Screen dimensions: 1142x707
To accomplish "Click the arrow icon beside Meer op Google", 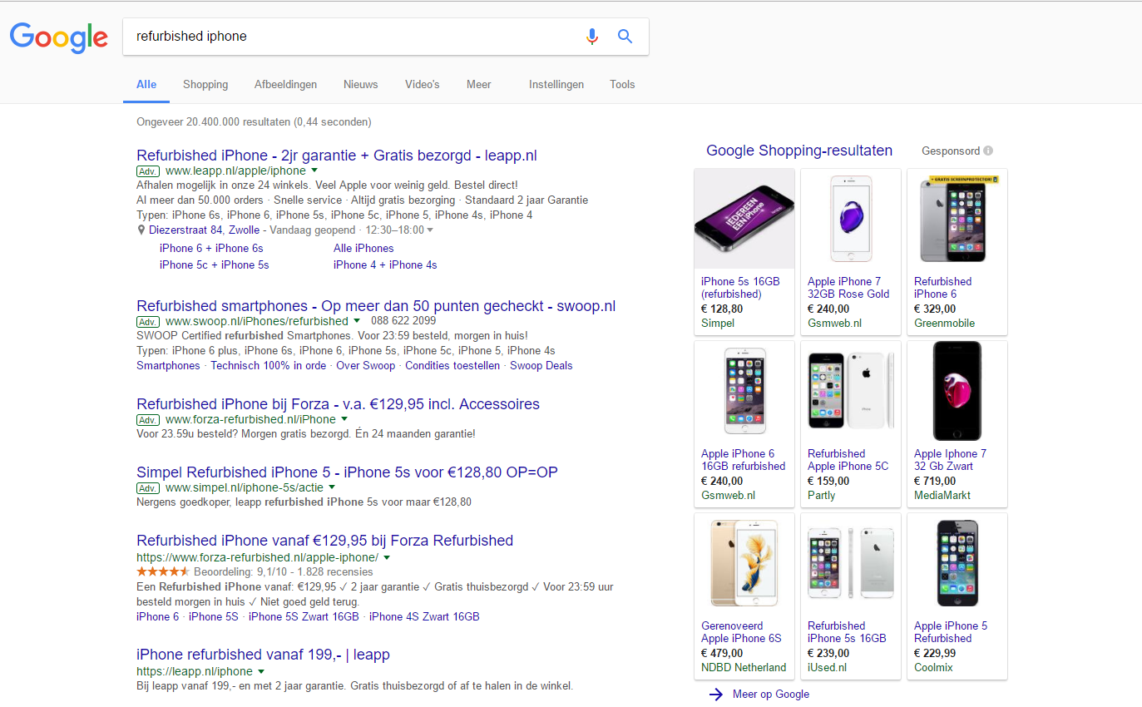I will [x=716, y=695].
